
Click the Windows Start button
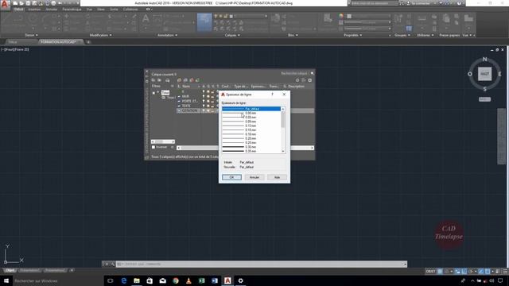[x=6, y=280]
